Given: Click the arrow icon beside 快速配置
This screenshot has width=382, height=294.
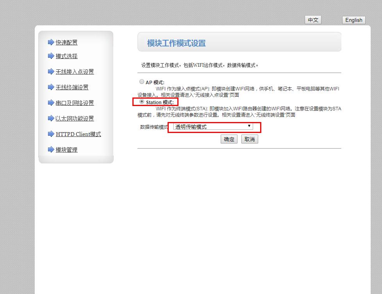Looking at the screenshot, I should pos(51,42).
